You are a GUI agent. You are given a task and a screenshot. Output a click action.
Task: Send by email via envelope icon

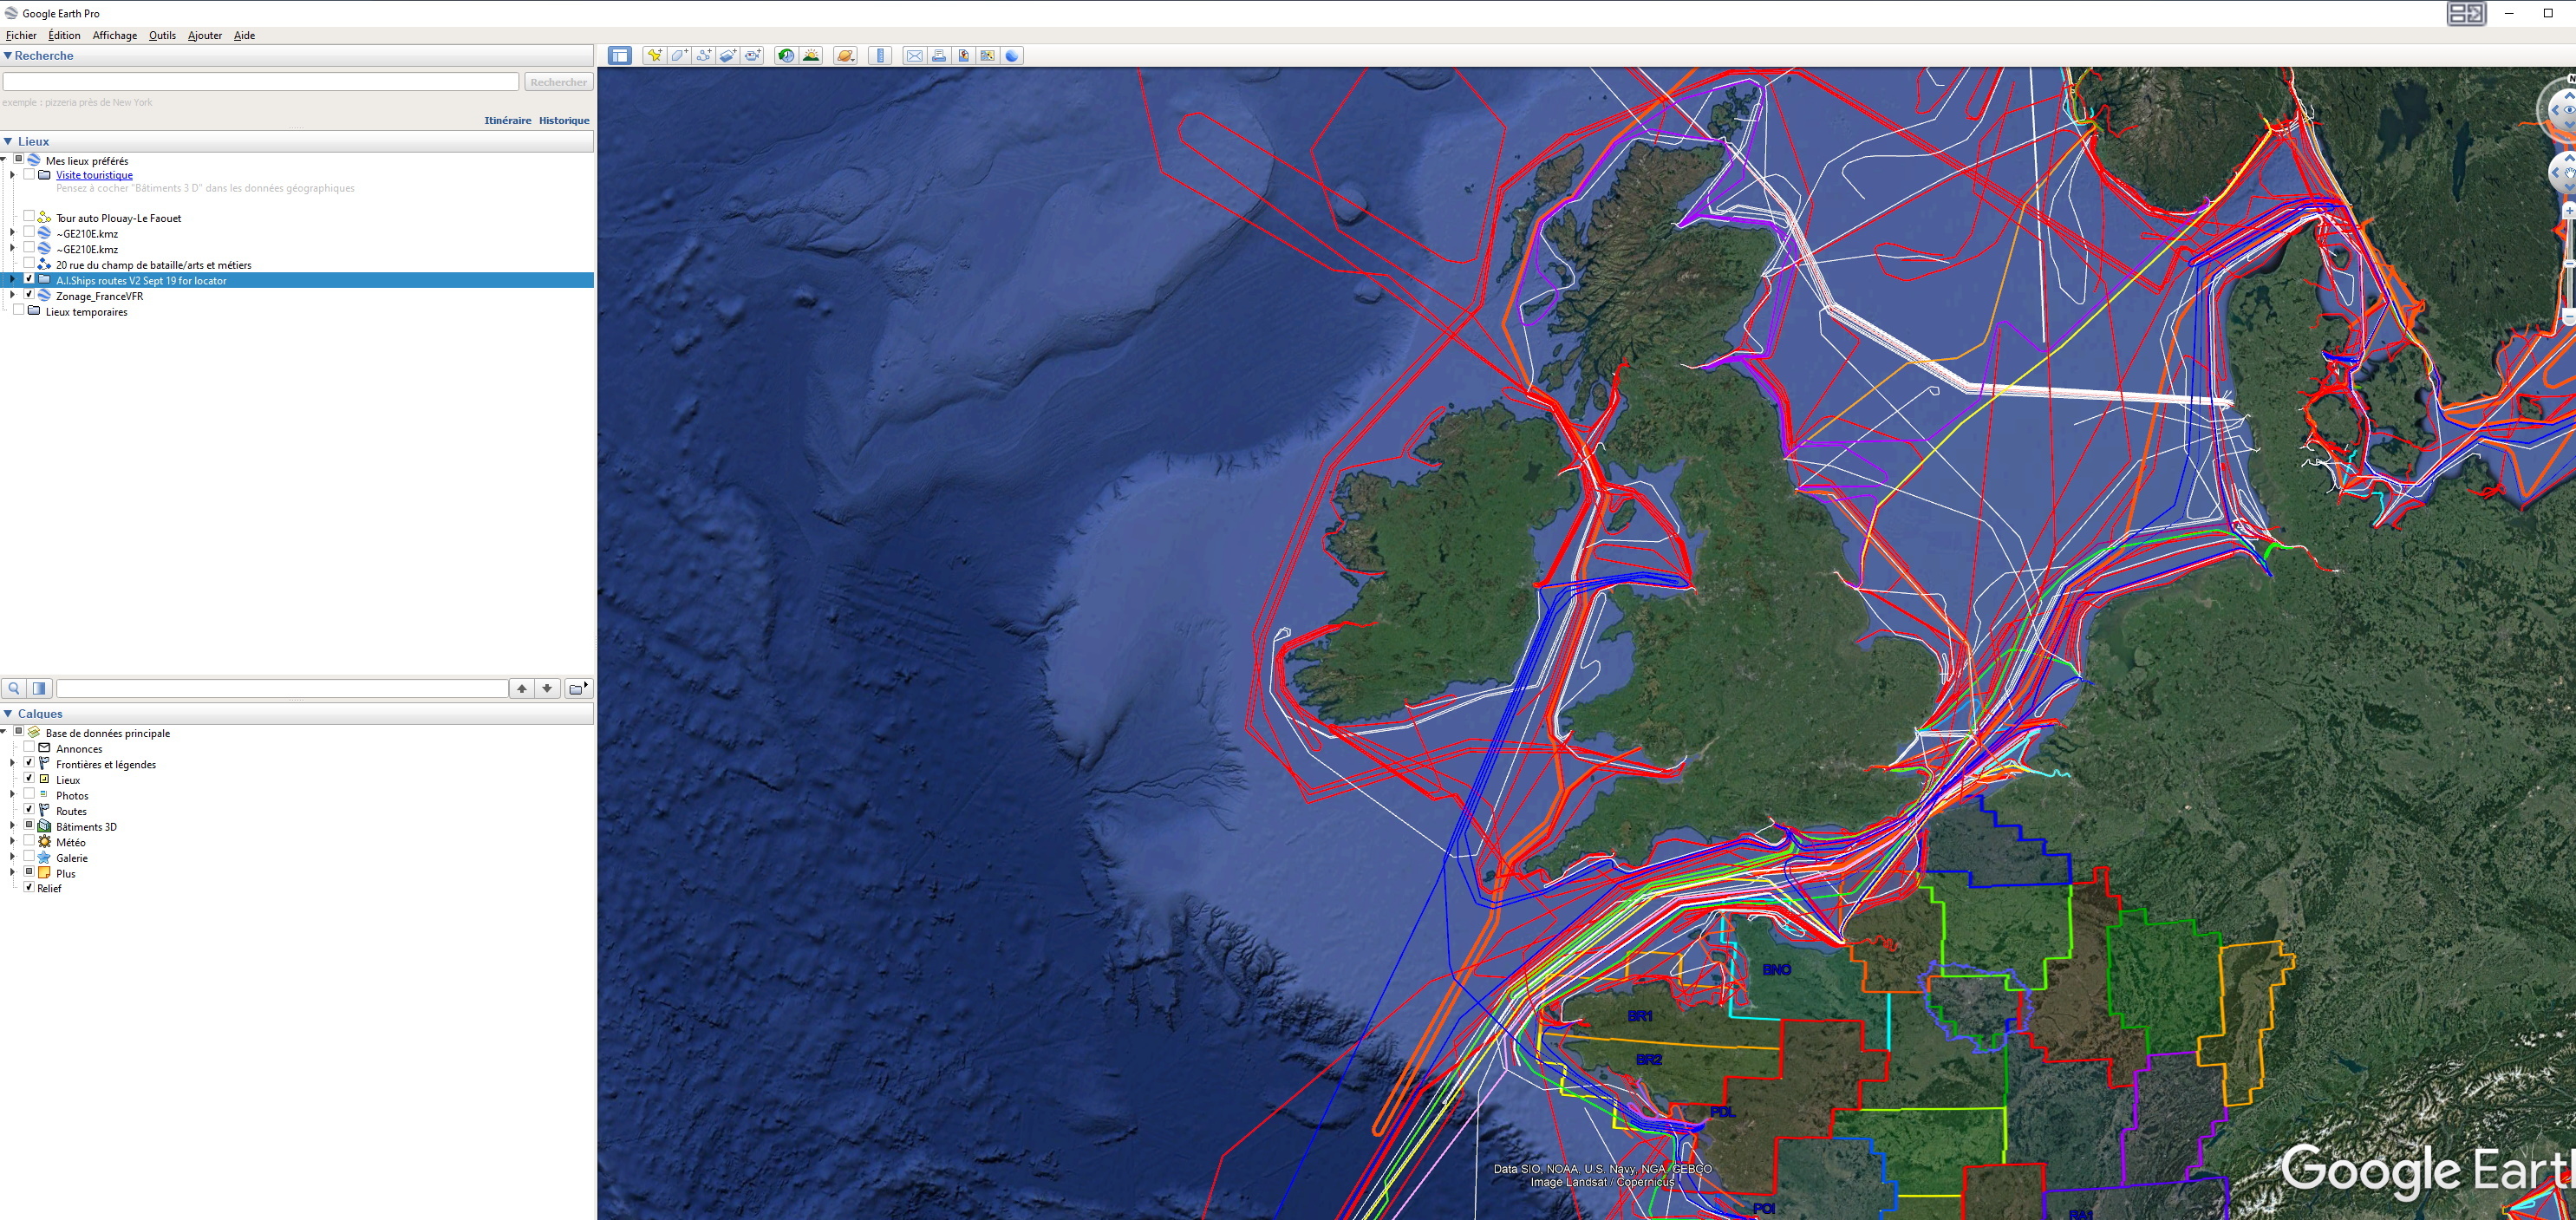(x=914, y=56)
